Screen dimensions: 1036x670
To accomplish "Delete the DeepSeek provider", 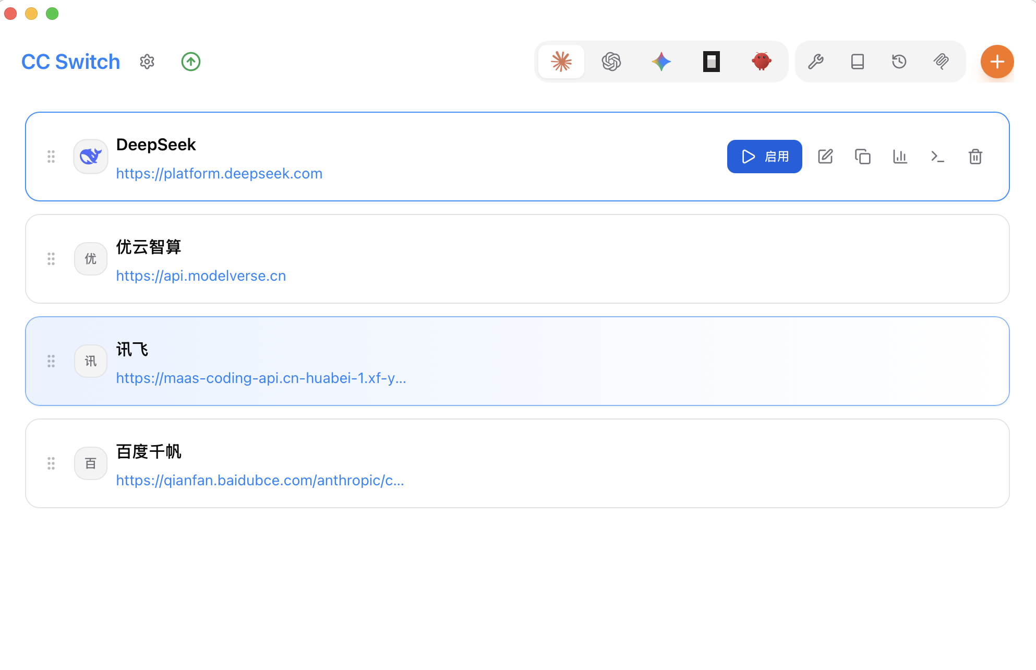I will 975,157.
